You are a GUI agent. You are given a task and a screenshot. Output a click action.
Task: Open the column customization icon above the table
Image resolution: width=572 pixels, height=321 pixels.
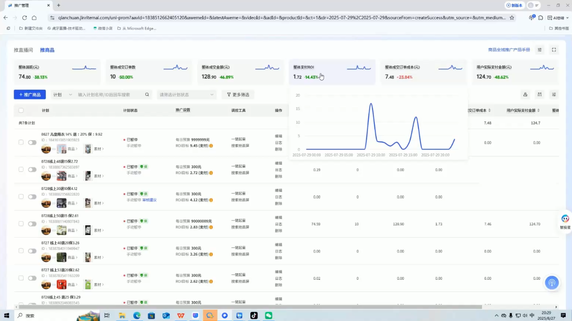tap(554, 95)
